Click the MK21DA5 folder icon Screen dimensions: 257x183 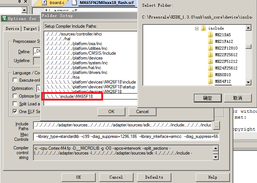[210, 35]
